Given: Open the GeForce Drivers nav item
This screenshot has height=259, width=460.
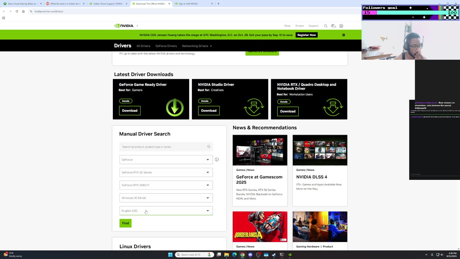Looking at the screenshot, I should coord(166,46).
